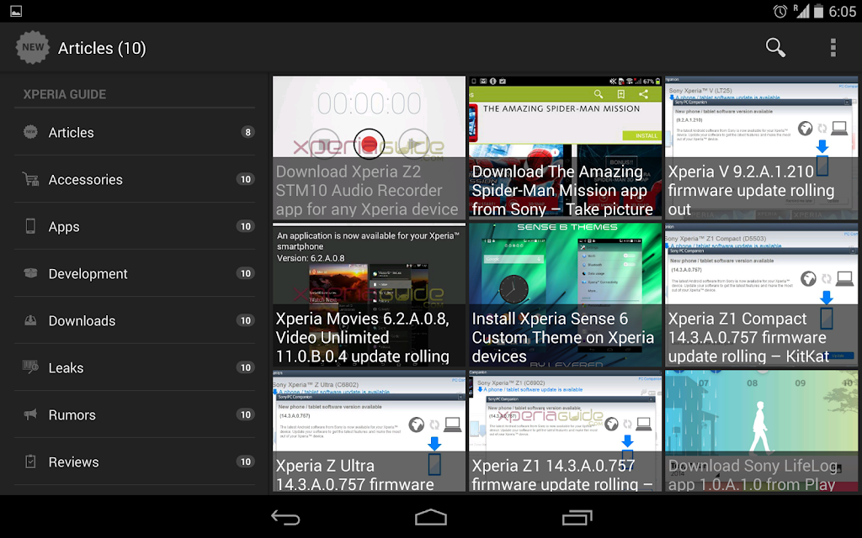Click the count badge '10' beside Rumors
Image resolution: width=862 pixels, height=538 pixels.
245,414
